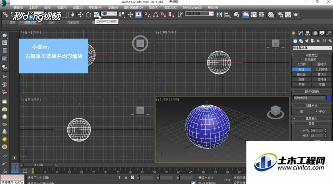Viewport: 333px width, 184px height.
Task: Select the Geometry category icon
Action: coord(295,41)
